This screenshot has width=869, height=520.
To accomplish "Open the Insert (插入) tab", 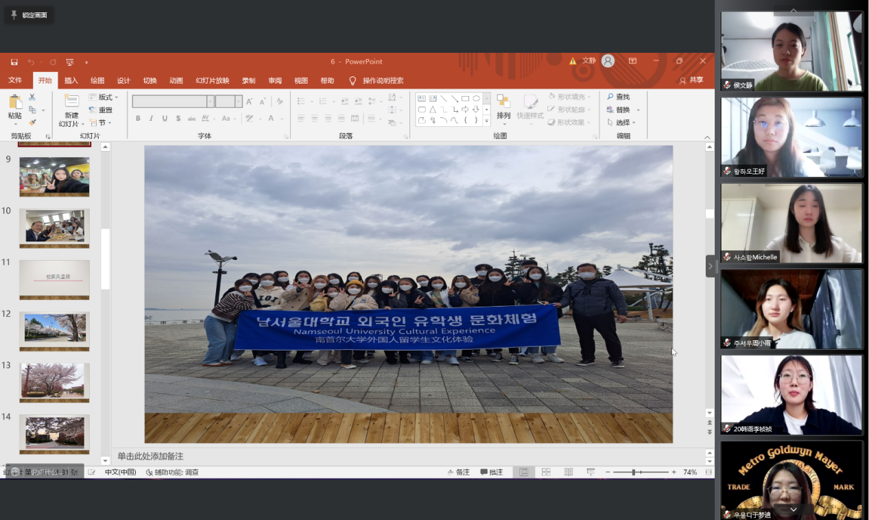I will point(71,80).
